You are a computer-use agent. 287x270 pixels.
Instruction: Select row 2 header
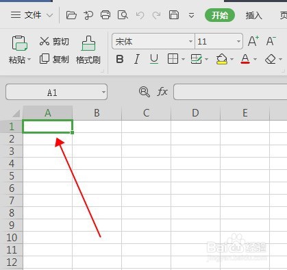[x=12, y=139]
